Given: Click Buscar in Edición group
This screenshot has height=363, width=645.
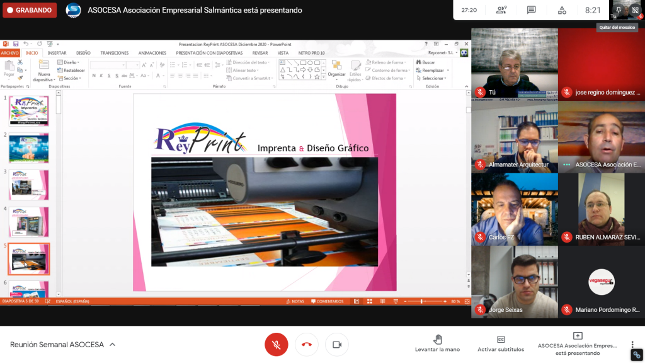Looking at the screenshot, I should tap(425, 62).
